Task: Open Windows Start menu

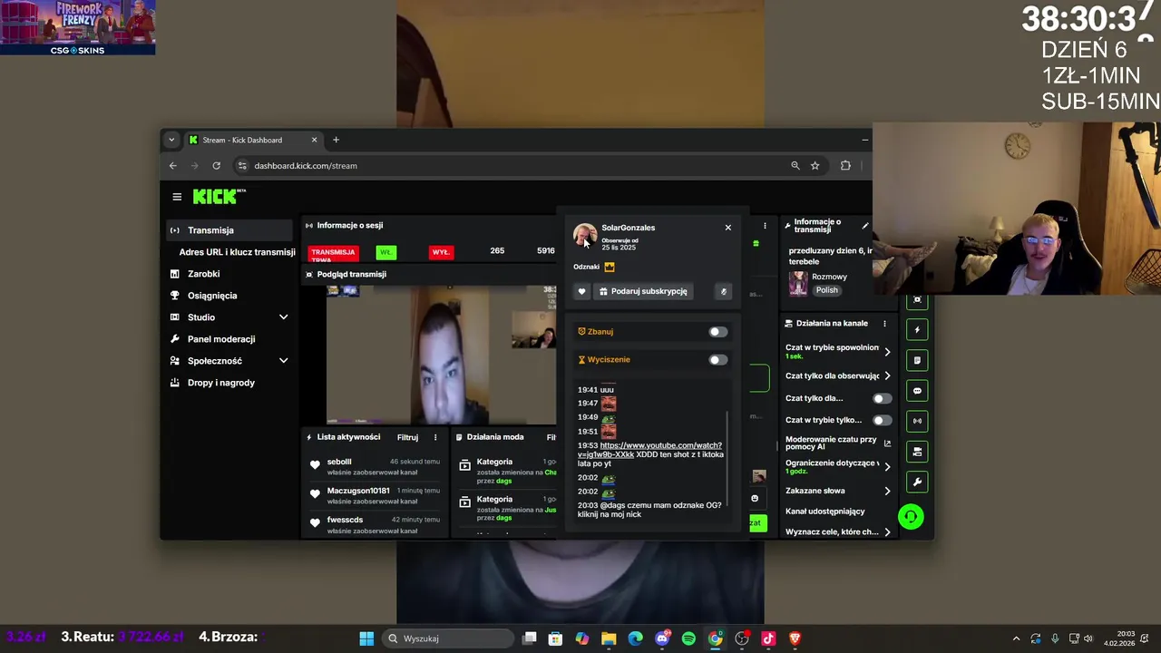Action: (x=366, y=638)
